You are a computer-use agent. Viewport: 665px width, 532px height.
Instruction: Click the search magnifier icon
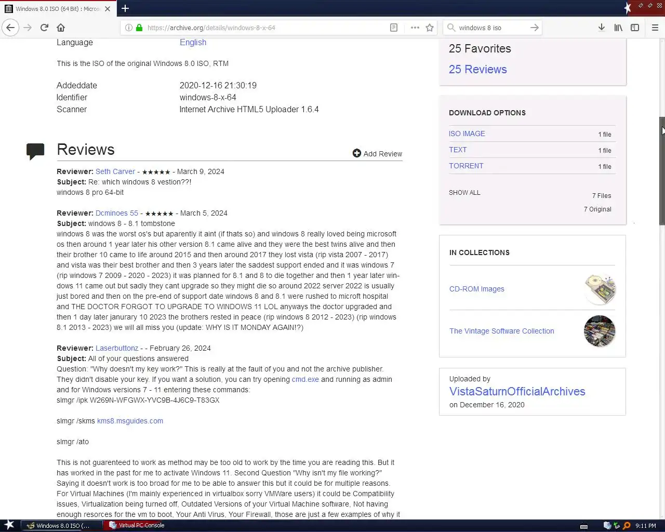451,28
